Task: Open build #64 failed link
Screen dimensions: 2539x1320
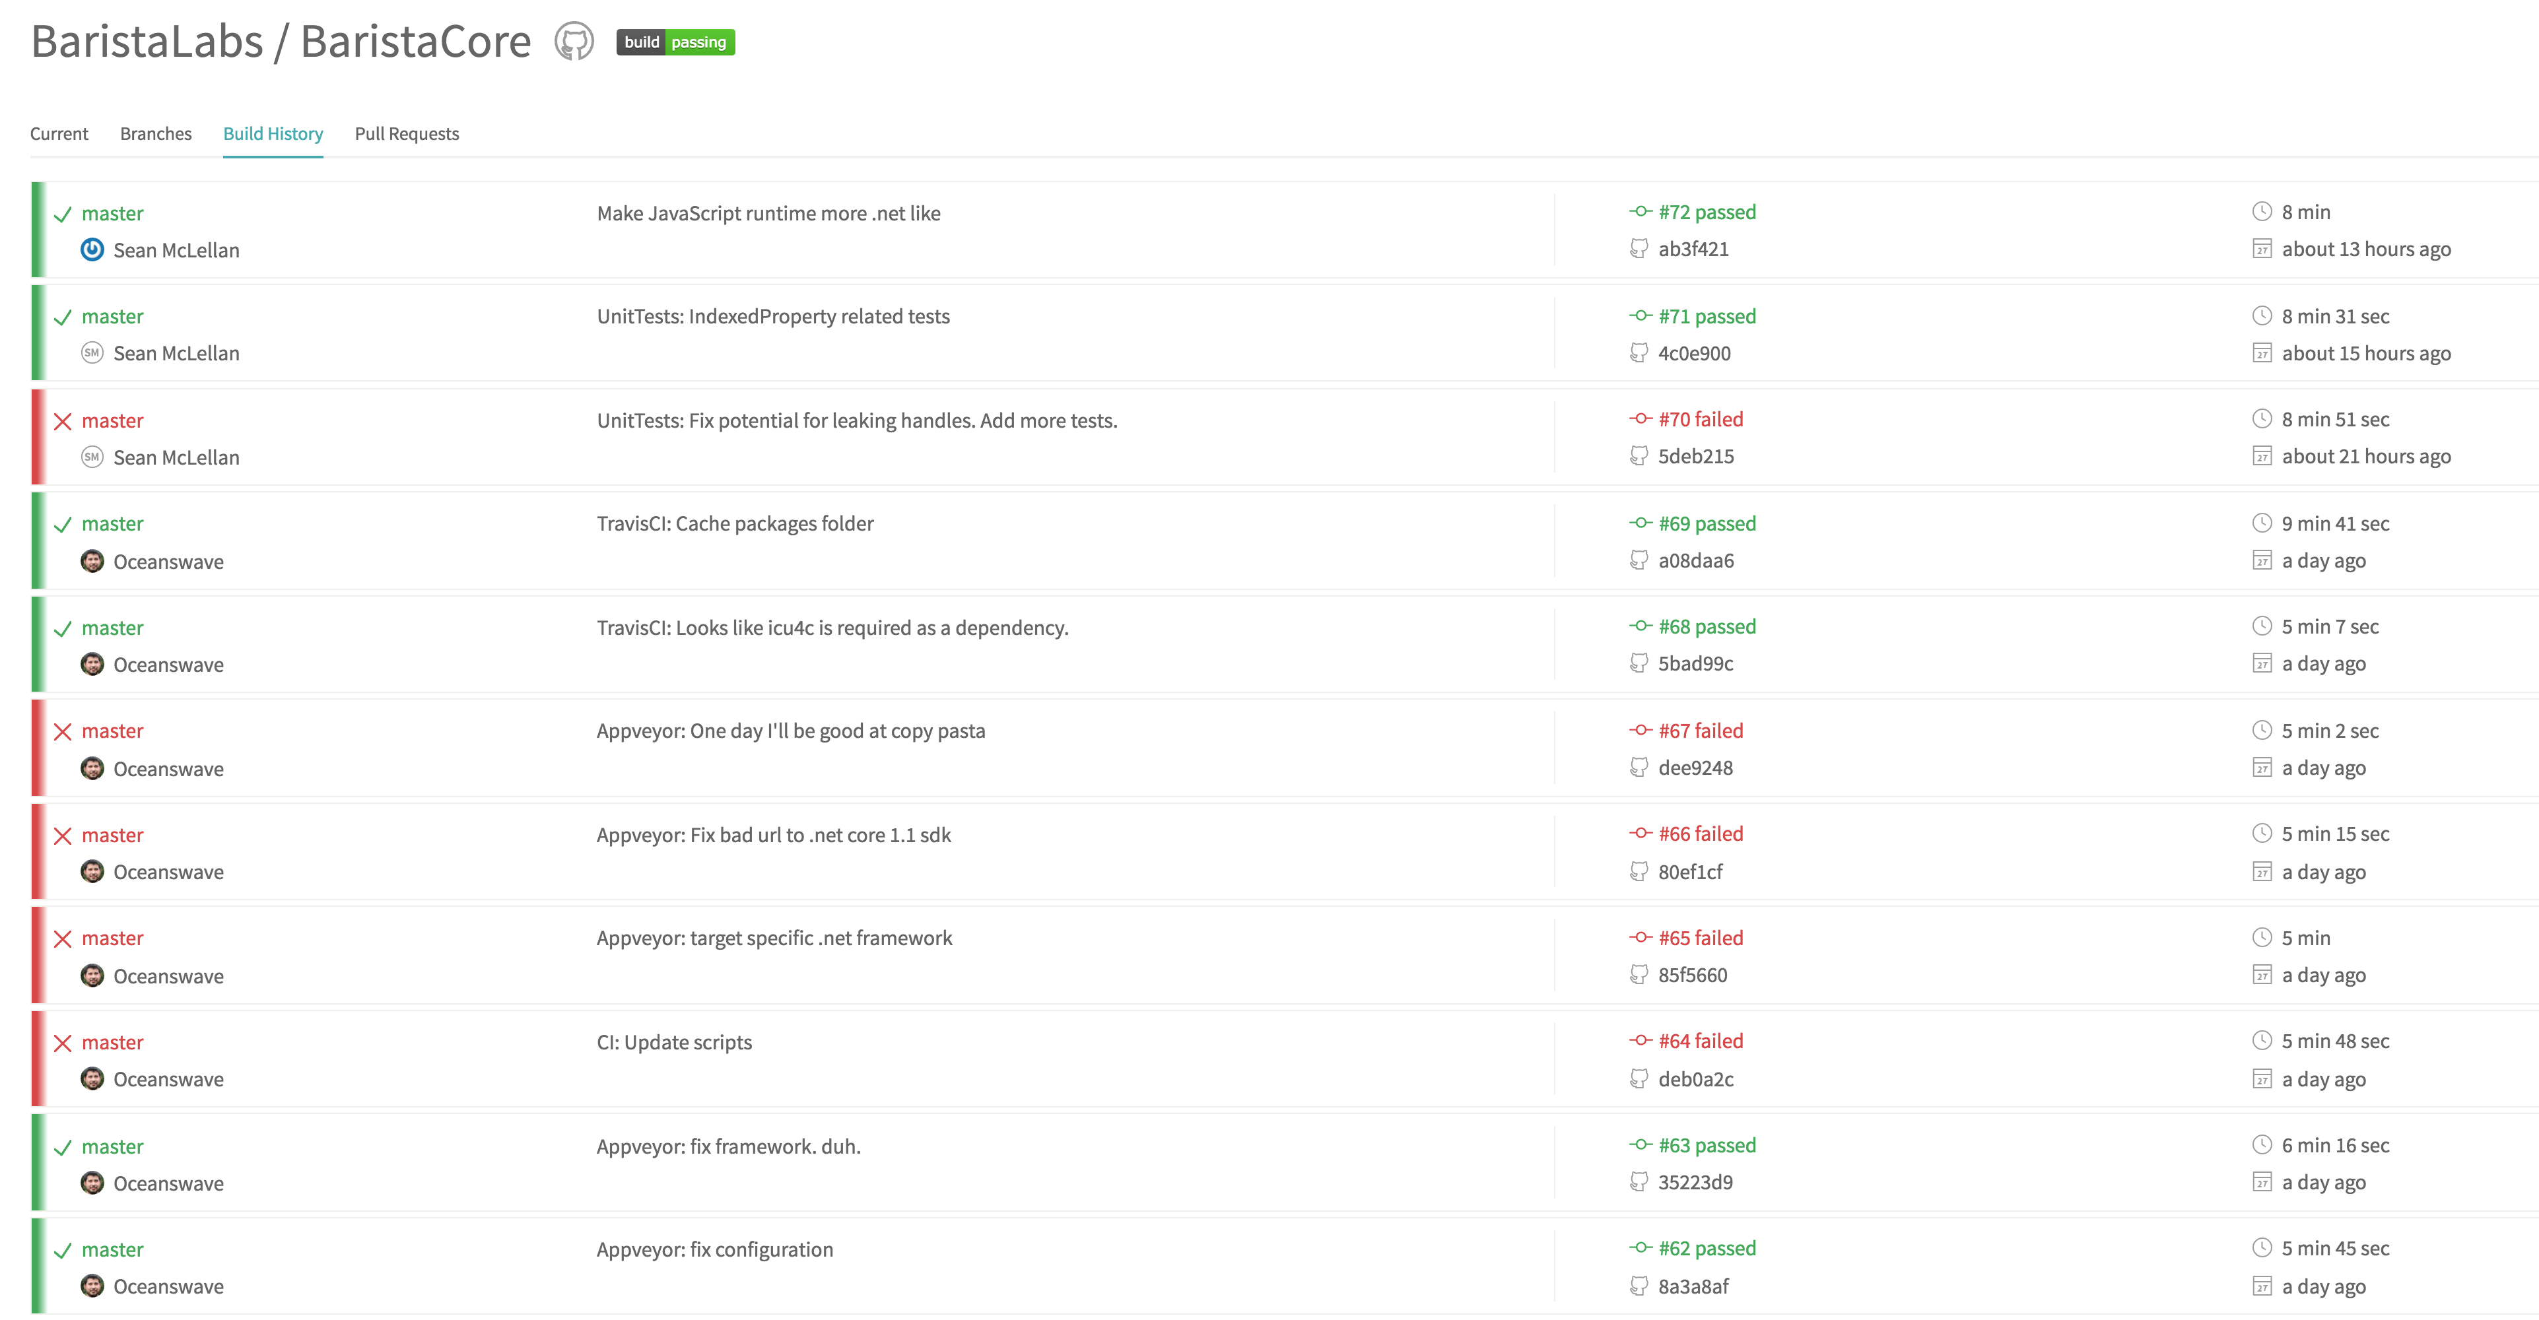Action: tap(1700, 1041)
